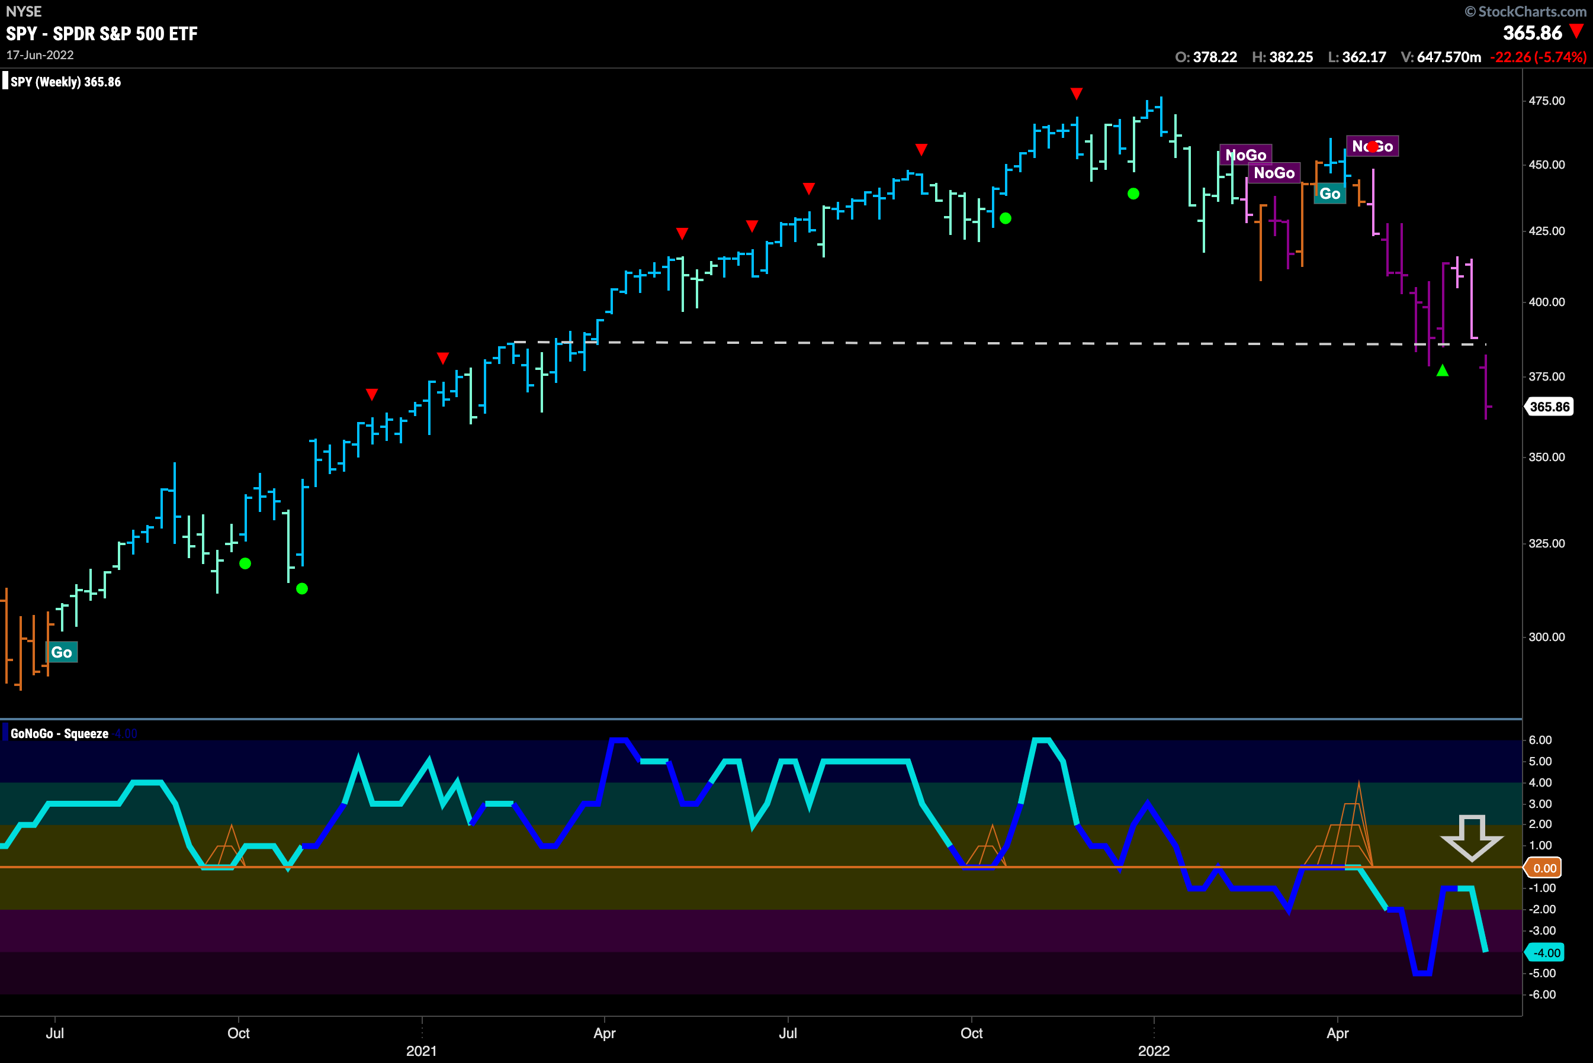
Task: Click the orange squeeze grid near September 2020
Action: click(x=226, y=846)
